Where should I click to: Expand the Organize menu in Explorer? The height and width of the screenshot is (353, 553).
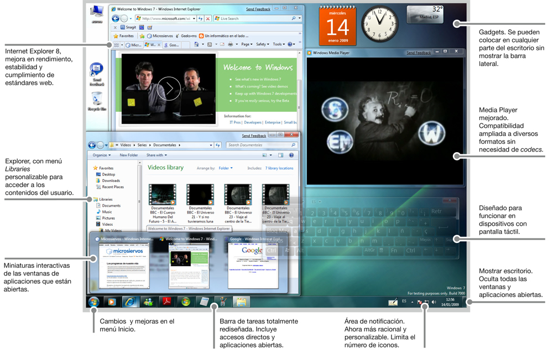click(102, 155)
